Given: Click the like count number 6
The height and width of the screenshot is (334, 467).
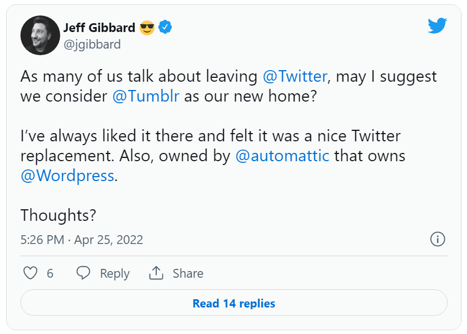Looking at the screenshot, I should click(x=50, y=273).
